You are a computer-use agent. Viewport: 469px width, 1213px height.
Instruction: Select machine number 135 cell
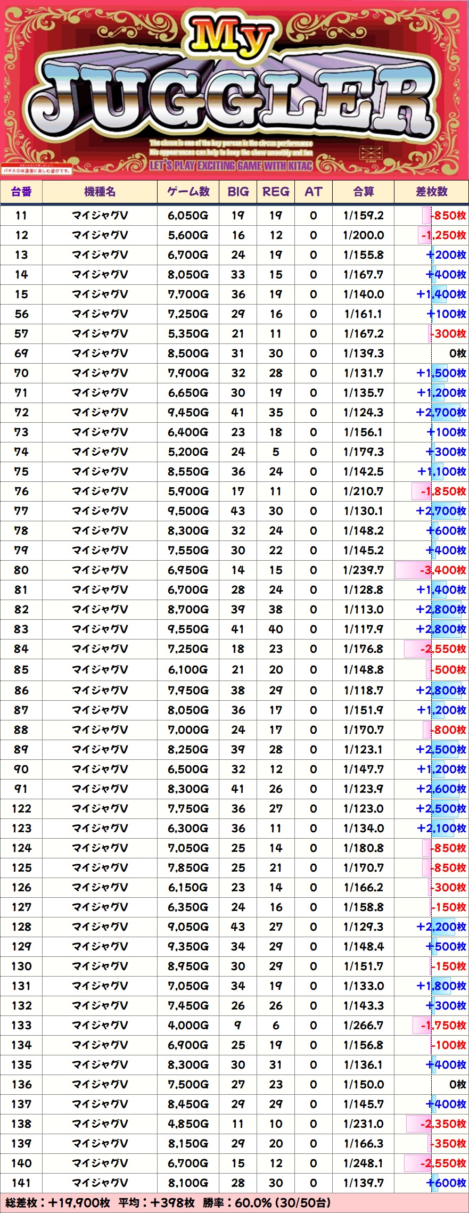(x=21, y=1065)
